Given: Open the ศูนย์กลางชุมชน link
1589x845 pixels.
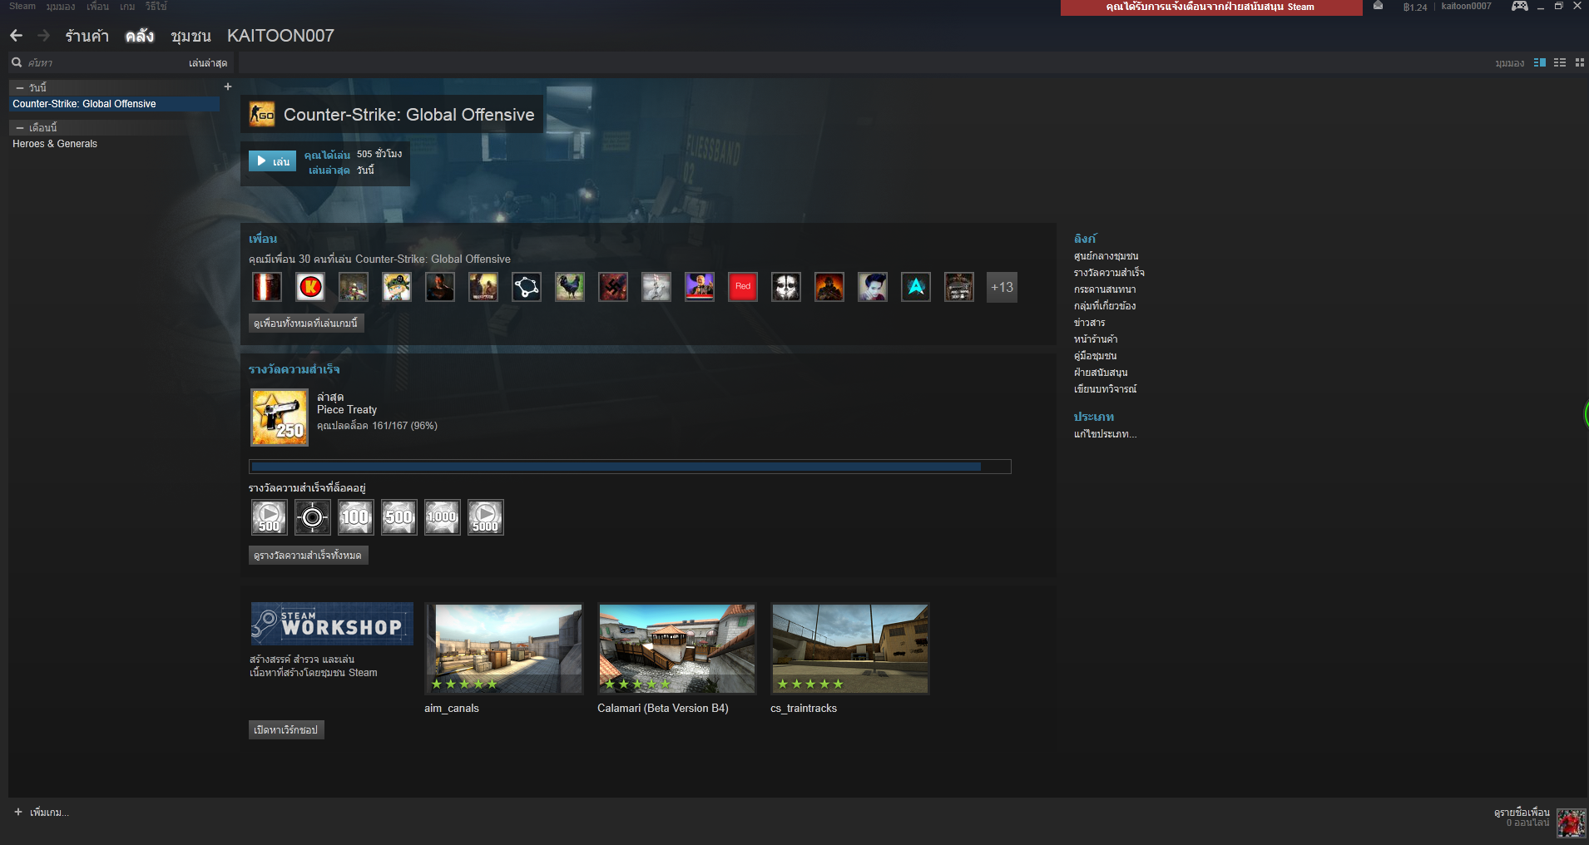Looking at the screenshot, I should click(x=1106, y=256).
